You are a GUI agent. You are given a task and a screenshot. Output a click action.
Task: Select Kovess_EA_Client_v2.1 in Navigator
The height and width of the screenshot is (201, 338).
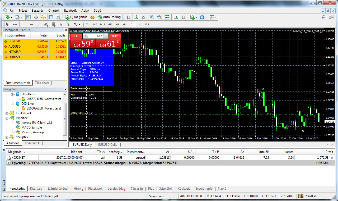coord(37,123)
